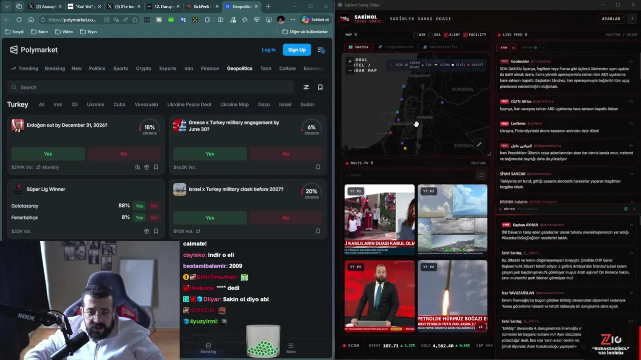The height and width of the screenshot is (360, 641).
Task: Switch to MarineTraffic map tab
Action: (440, 47)
